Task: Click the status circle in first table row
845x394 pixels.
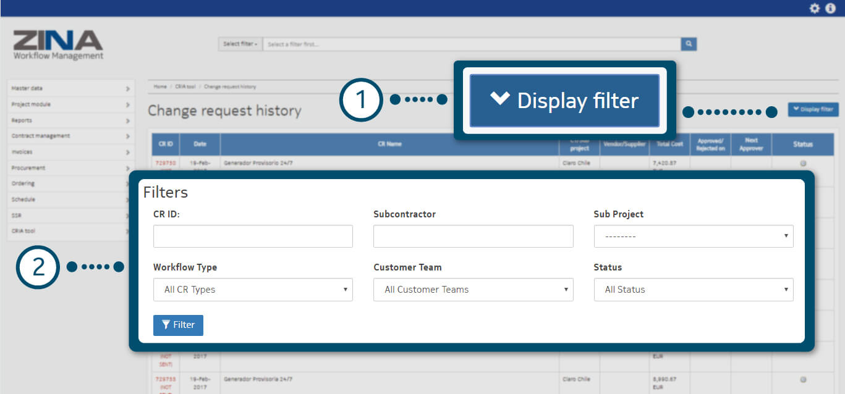Action: tap(803, 163)
